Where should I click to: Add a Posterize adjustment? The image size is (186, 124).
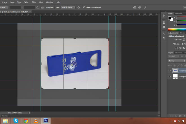pyautogui.click(x=180, y=48)
